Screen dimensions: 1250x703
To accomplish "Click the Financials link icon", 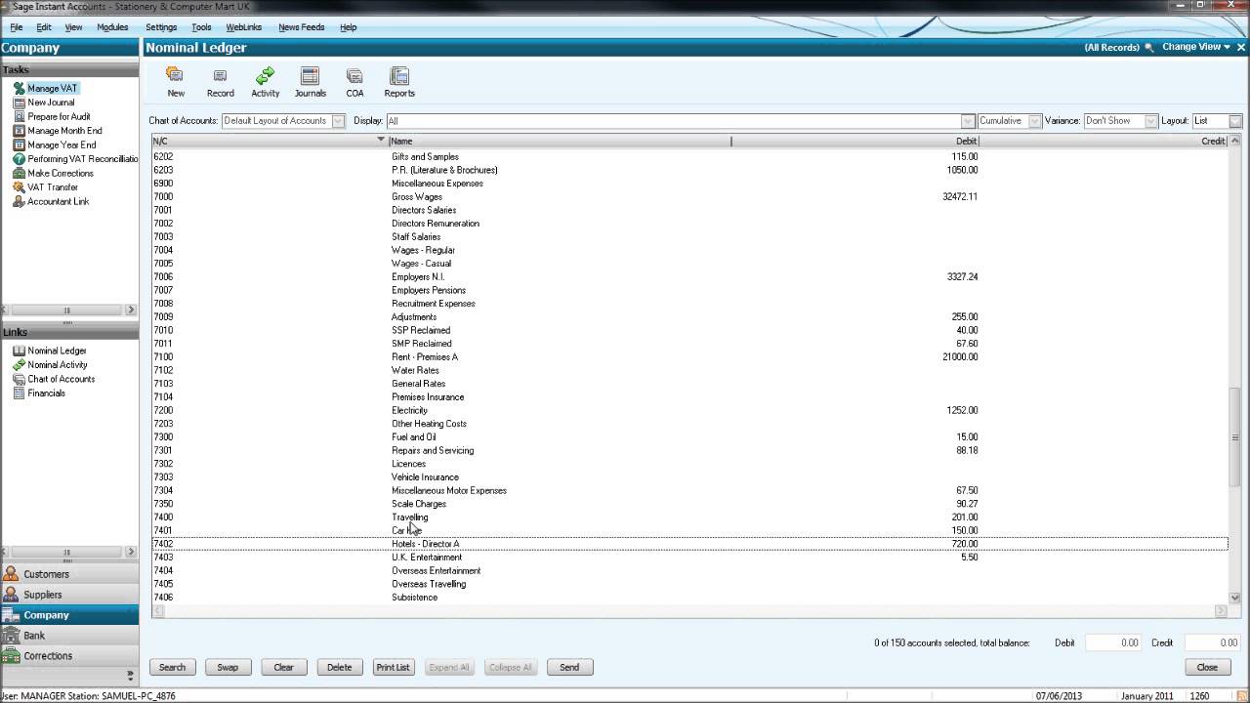I will point(19,393).
